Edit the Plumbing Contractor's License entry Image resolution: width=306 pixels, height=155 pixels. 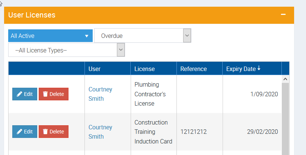click(x=25, y=94)
